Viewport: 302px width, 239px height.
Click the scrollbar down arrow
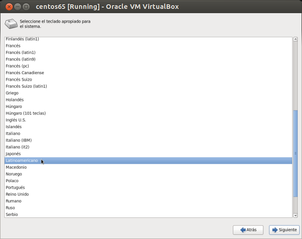[295, 216]
